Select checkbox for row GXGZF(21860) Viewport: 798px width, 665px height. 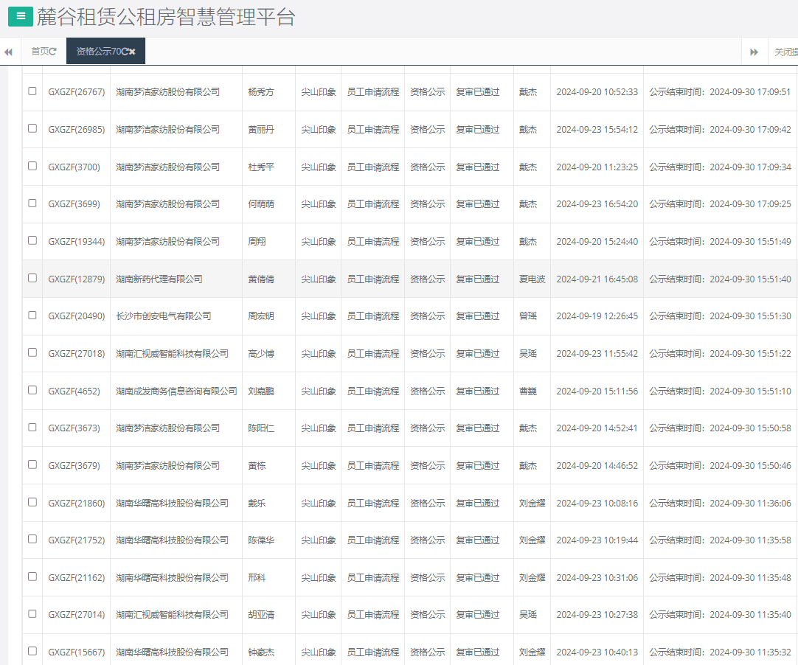(32, 502)
